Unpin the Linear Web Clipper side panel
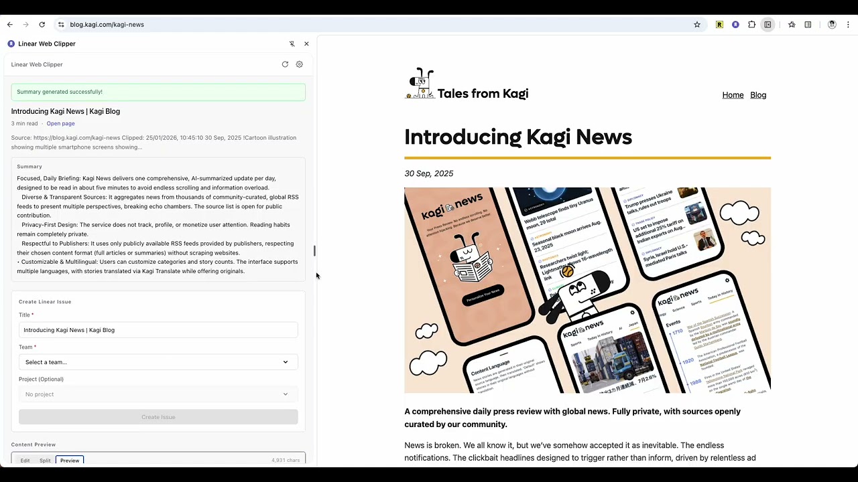Viewport: 858px width, 482px height. 292,44
